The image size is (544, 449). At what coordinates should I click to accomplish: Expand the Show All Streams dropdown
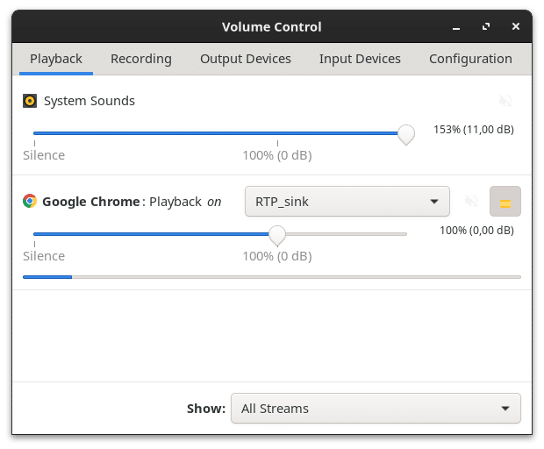[x=376, y=408]
